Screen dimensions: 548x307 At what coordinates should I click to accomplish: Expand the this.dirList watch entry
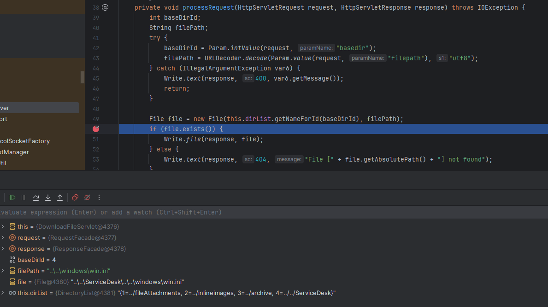[3, 293]
